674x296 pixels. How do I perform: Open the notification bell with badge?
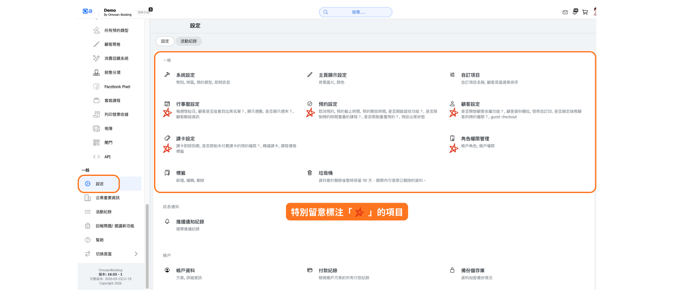(575, 12)
